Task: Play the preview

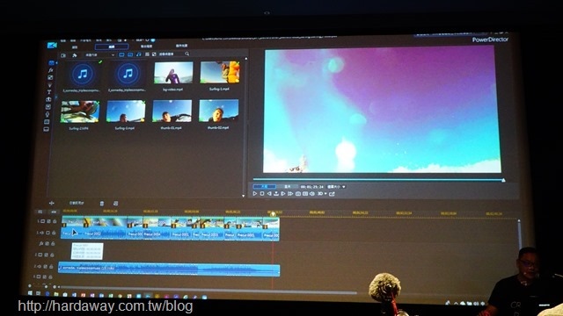Action: pyautogui.click(x=254, y=193)
